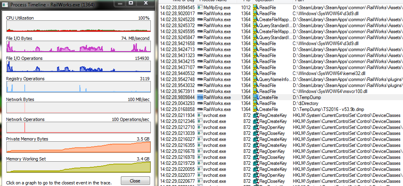
Task: Select the D:\$Directory path cell
Action: pyautogui.click(x=305, y=103)
